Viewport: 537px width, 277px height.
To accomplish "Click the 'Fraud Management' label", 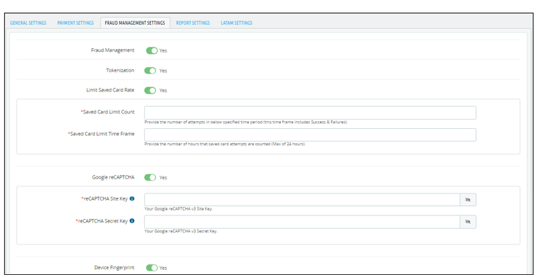I will [113, 50].
